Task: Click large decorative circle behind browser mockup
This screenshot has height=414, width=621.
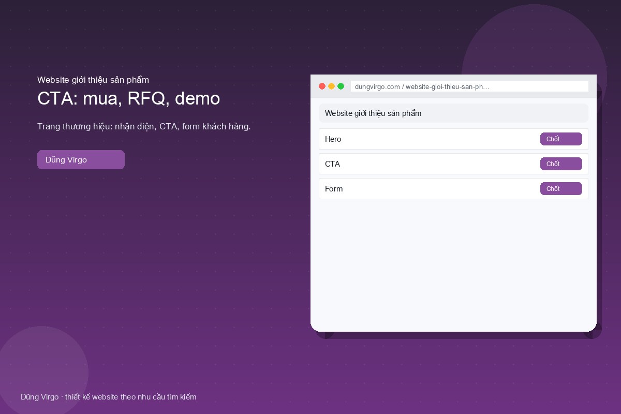Action: pyautogui.click(x=534, y=39)
